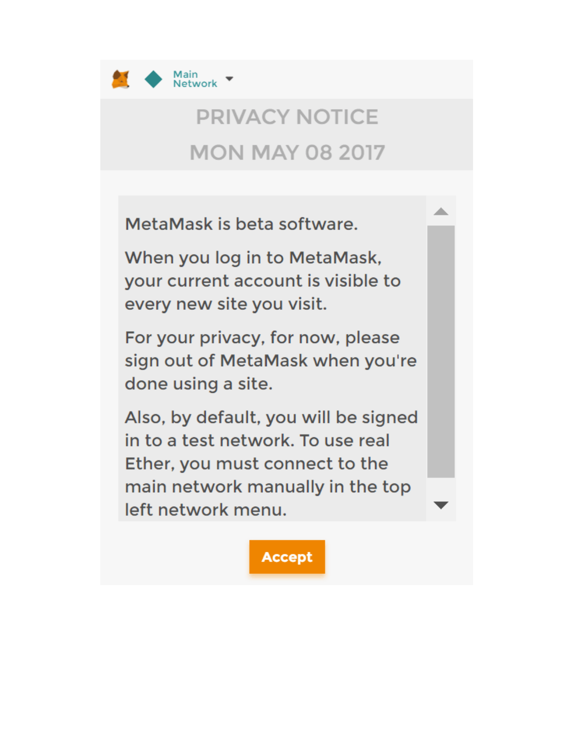Click 'your current account is visible' line

pos(262,281)
